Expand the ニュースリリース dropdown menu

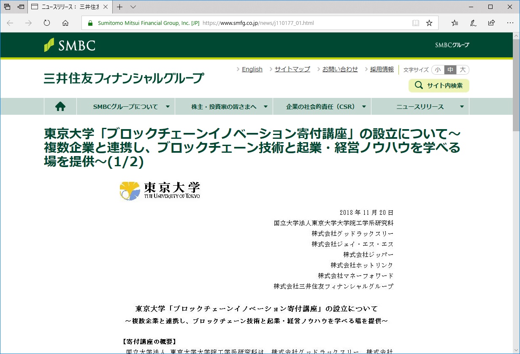coord(421,106)
